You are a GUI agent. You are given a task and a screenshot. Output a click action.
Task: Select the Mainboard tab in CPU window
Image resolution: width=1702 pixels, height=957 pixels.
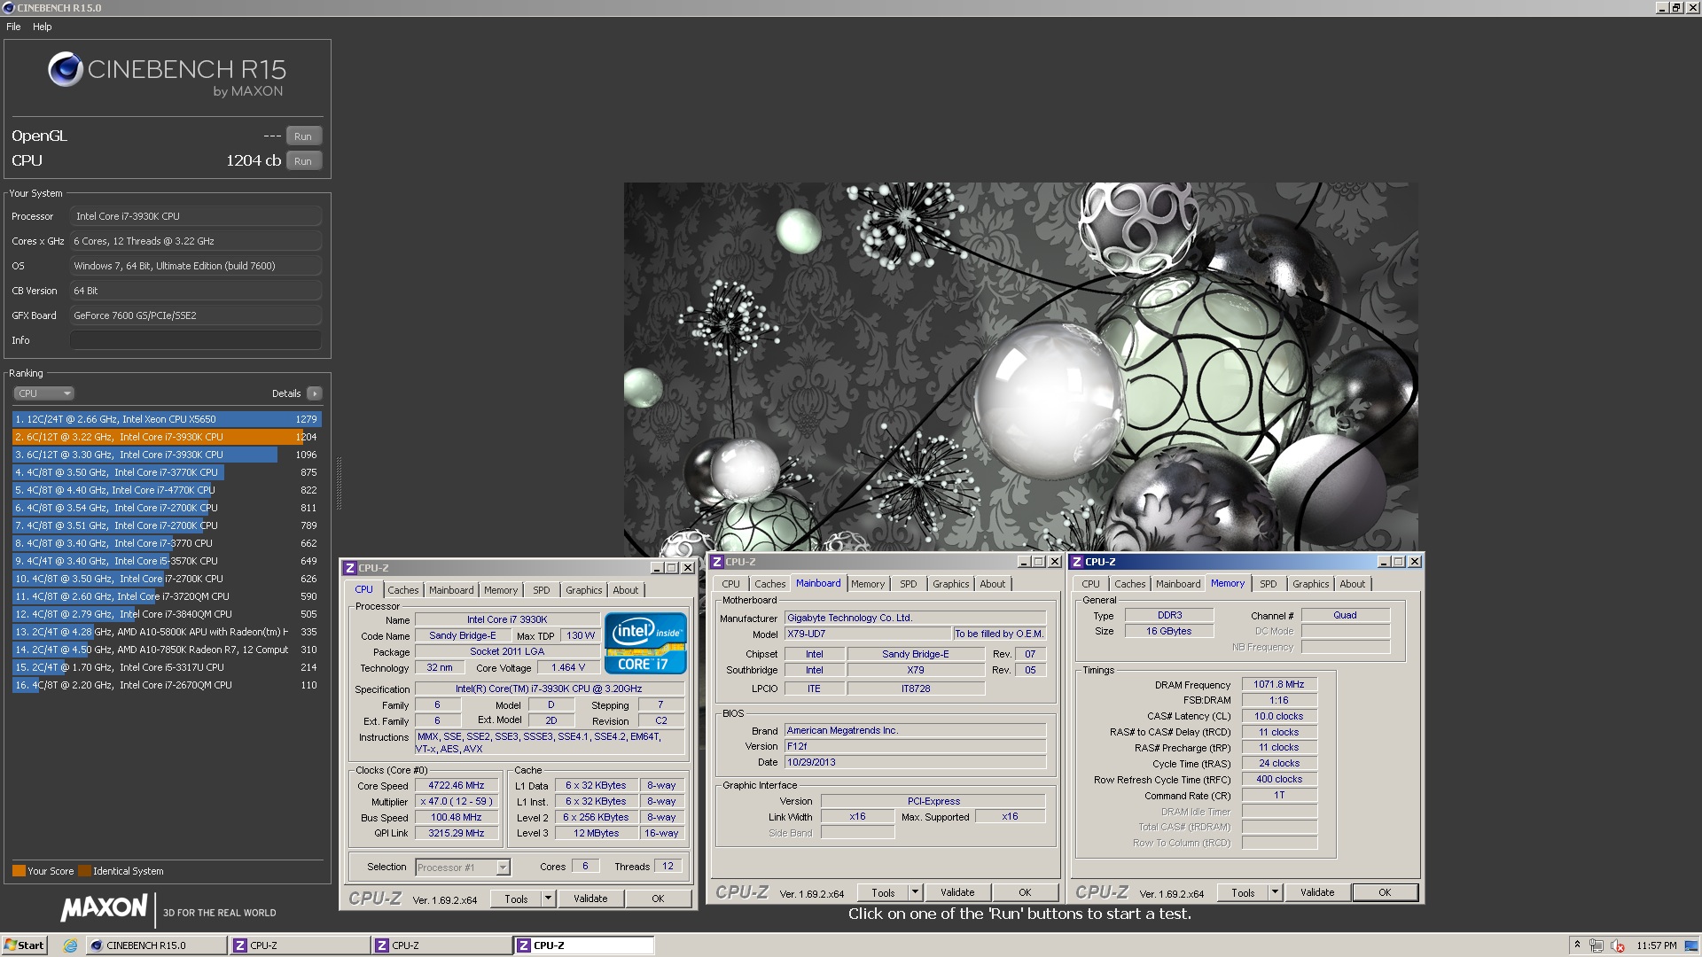pyautogui.click(x=451, y=590)
